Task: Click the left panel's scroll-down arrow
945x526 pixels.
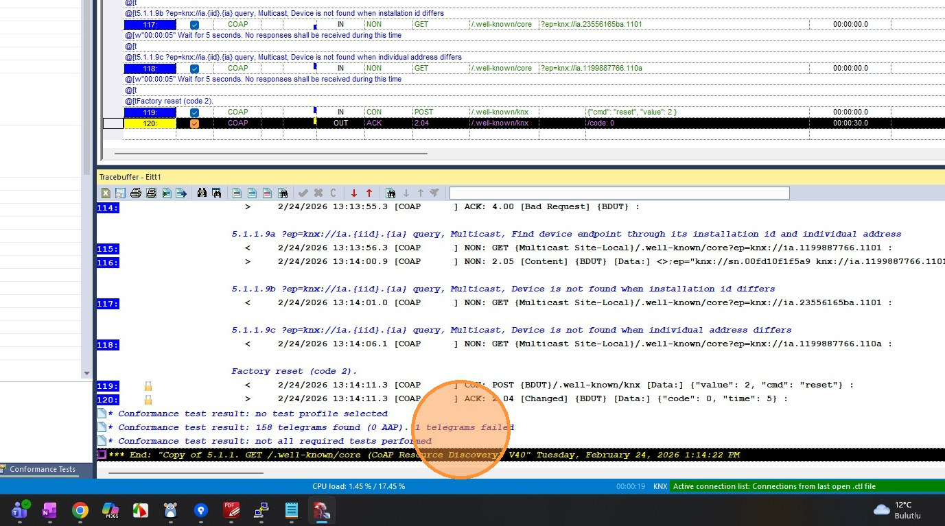Action: (86, 374)
